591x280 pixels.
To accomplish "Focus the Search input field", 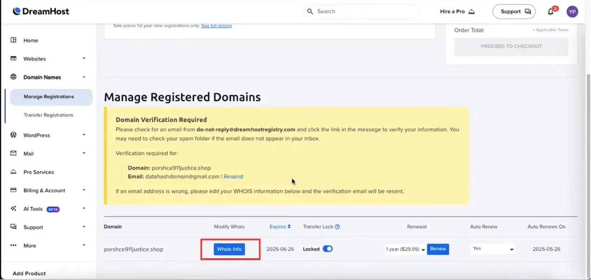I will (362, 12).
